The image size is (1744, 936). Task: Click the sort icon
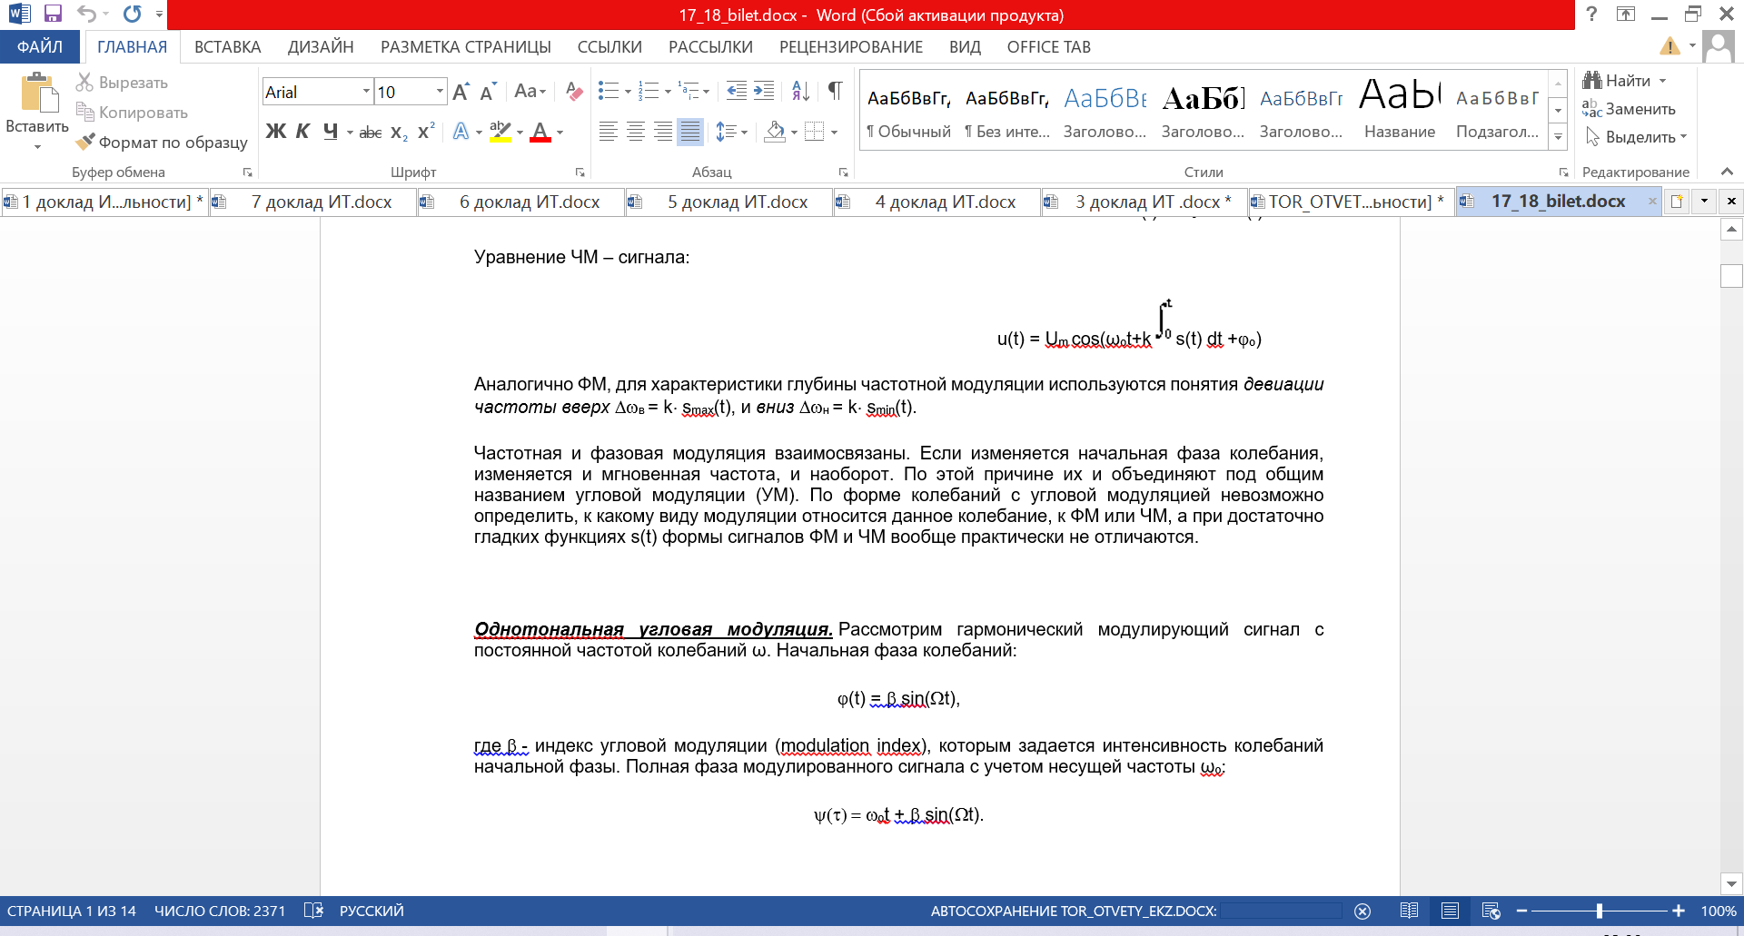point(800,91)
